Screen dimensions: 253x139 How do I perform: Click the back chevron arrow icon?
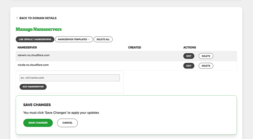tap(17, 18)
